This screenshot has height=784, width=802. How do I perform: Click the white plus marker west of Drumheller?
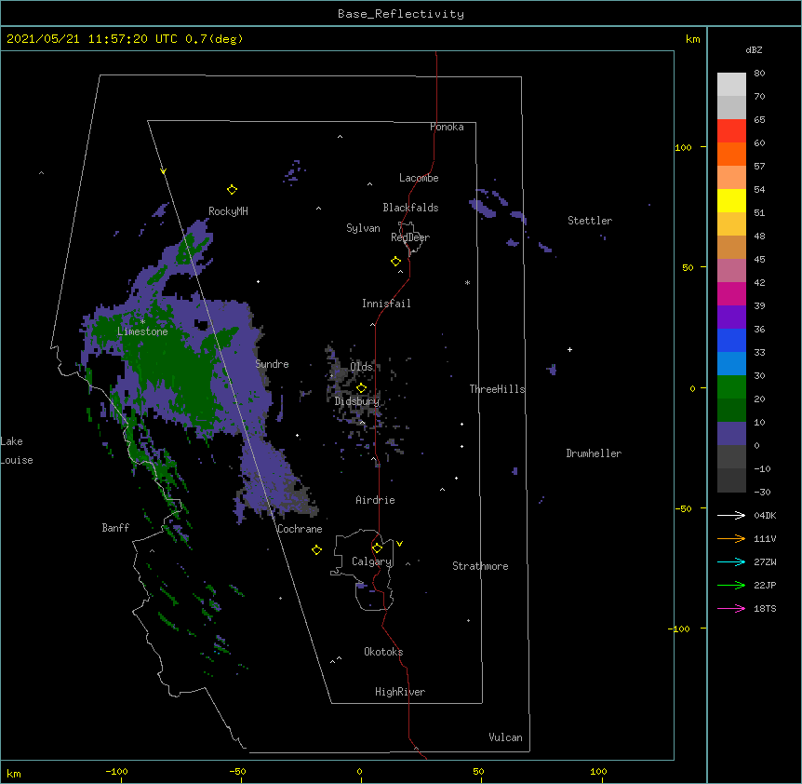pos(569,349)
